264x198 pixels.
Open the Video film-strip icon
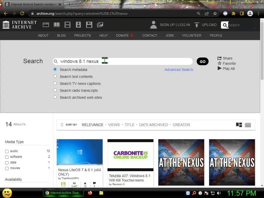coord(68,25)
